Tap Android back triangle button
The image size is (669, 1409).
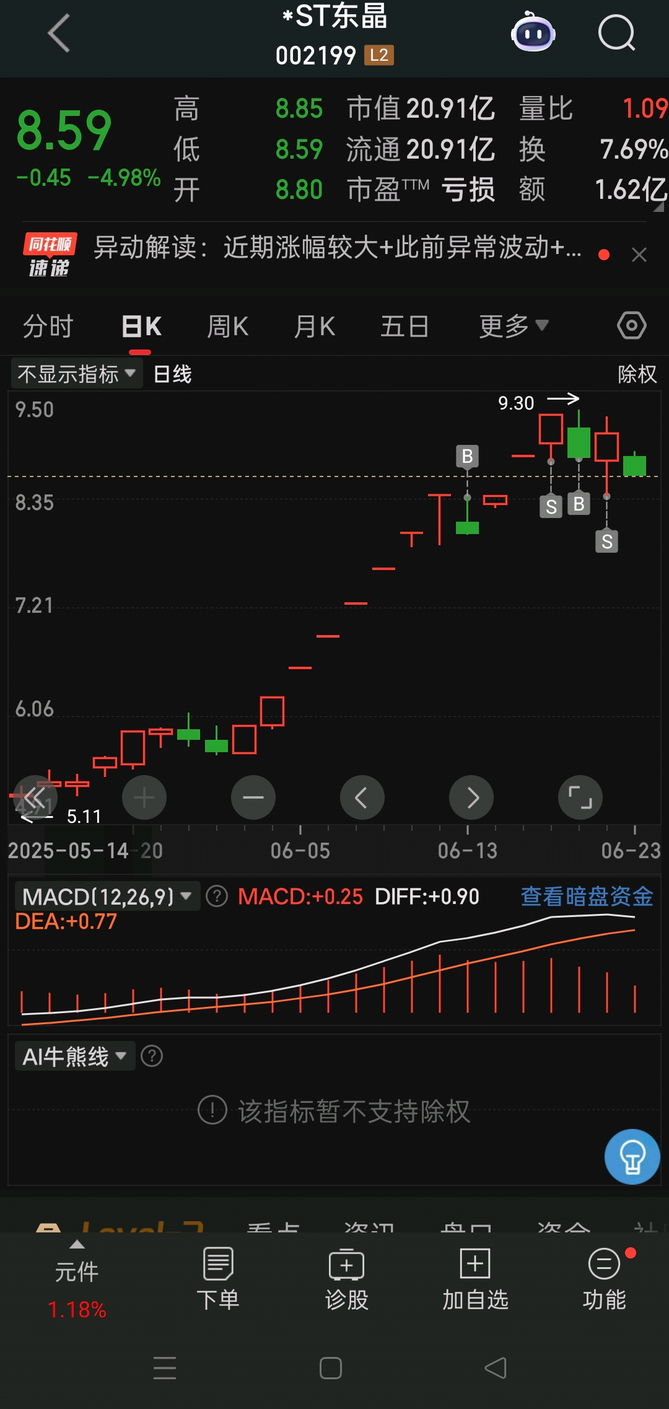[x=496, y=1367]
